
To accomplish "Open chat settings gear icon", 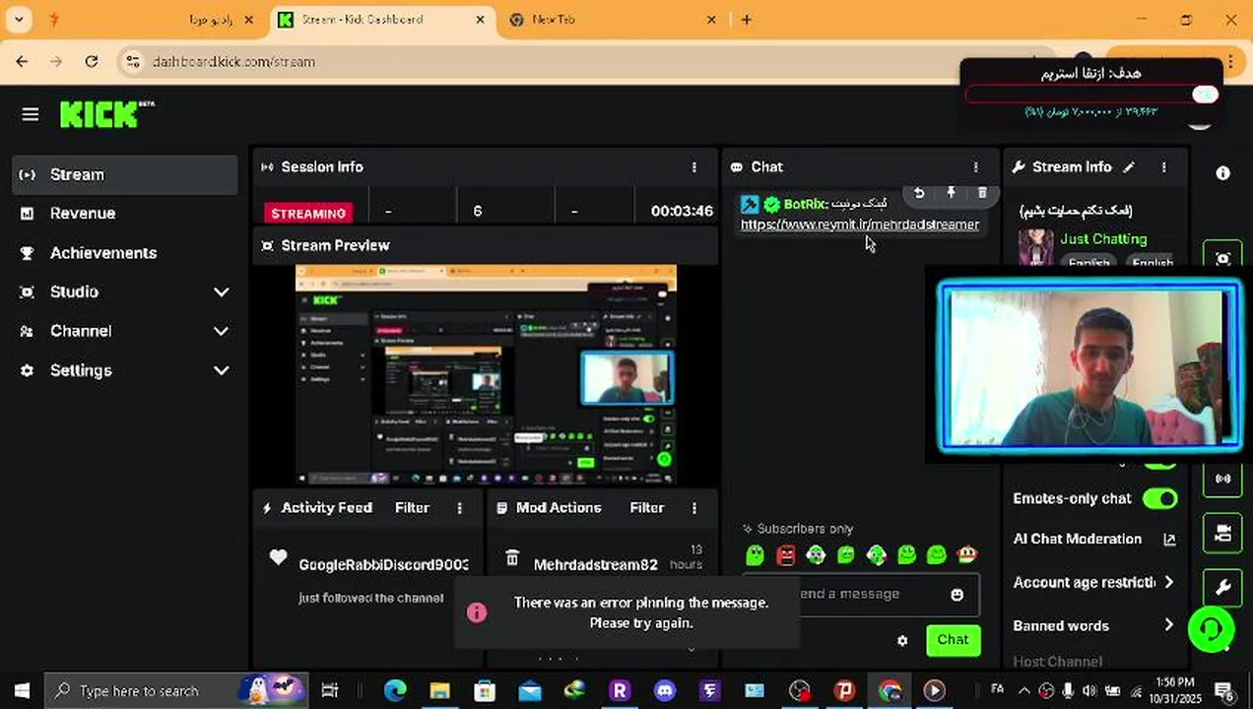I will click(x=902, y=641).
